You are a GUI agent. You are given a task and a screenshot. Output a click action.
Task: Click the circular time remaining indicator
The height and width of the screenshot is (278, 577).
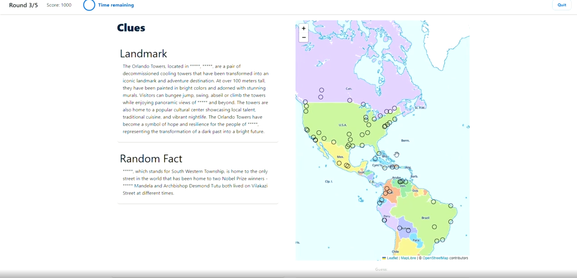[x=89, y=5]
